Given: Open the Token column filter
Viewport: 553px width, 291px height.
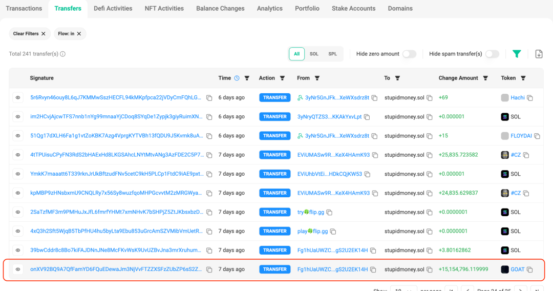Looking at the screenshot, I should [x=523, y=78].
